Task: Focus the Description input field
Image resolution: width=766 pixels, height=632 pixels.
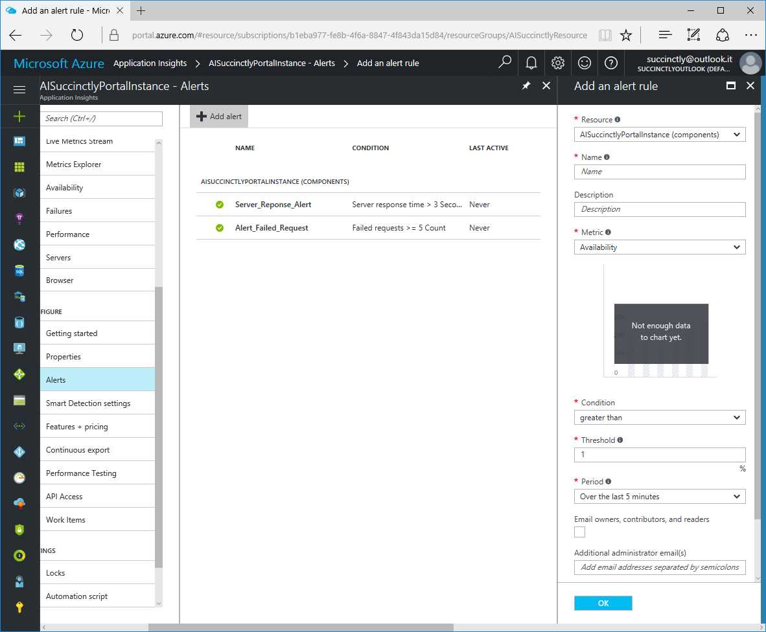Action: pos(660,209)
